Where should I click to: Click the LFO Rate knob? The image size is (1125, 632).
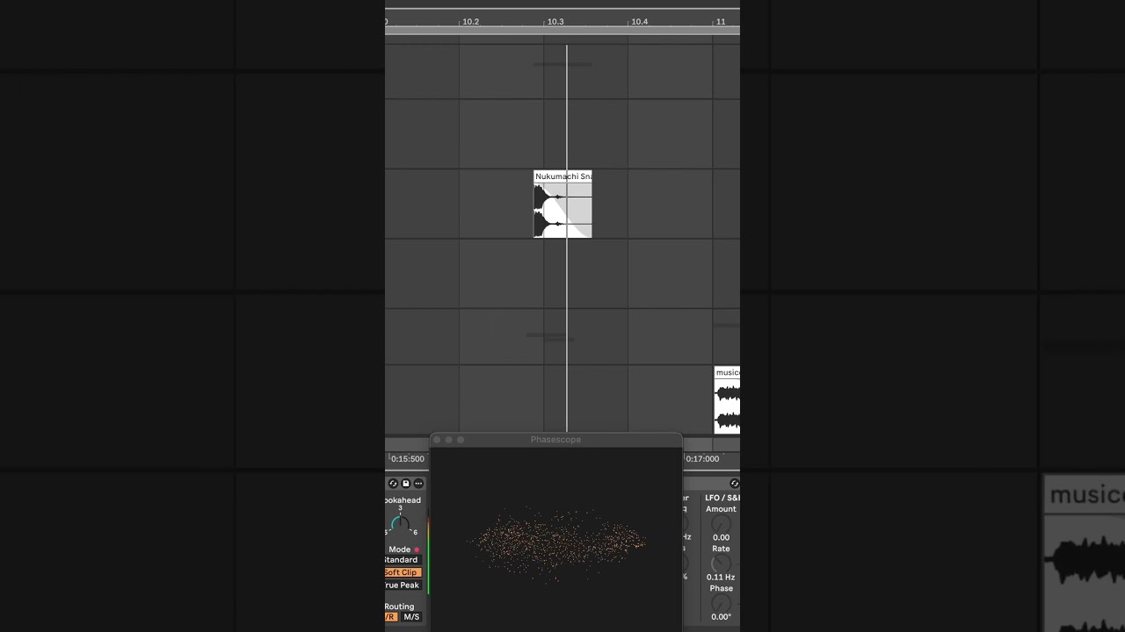click(x=721, y=564)
